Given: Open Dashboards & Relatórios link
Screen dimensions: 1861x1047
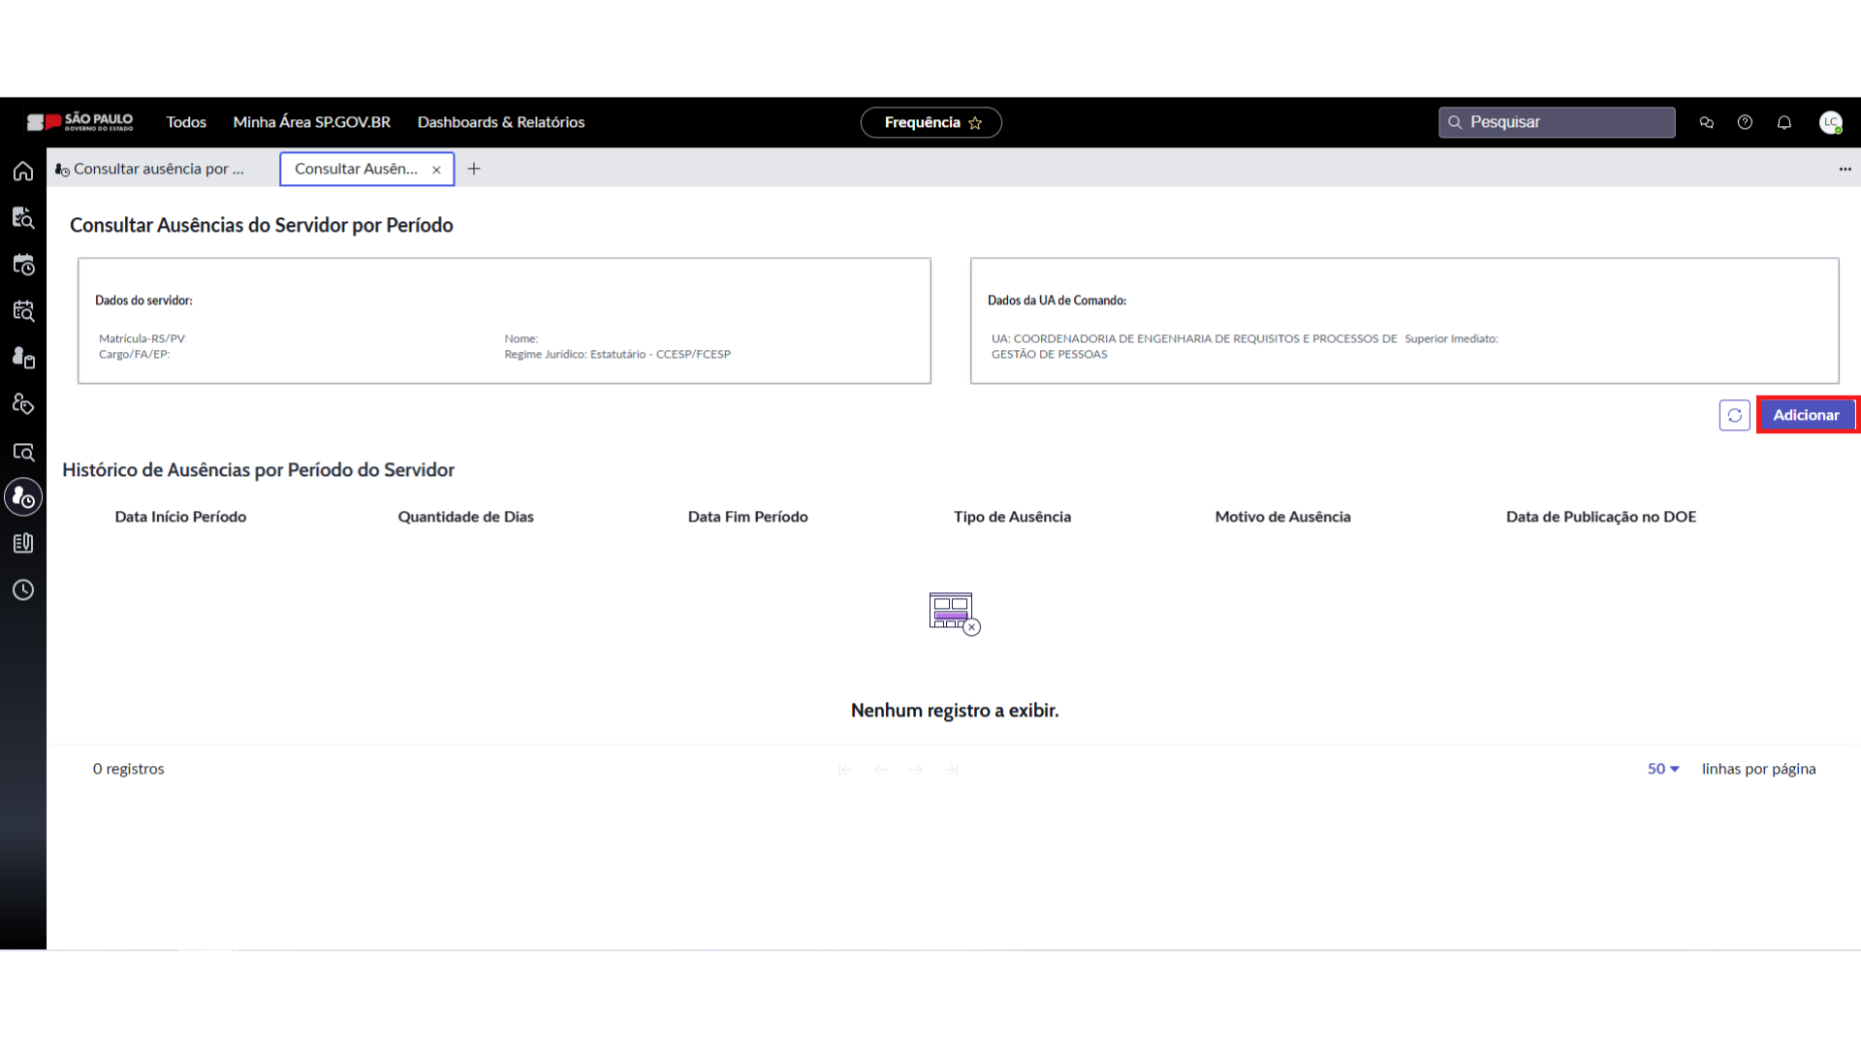Looking at the screenshot, I should (x=501, y=122).
